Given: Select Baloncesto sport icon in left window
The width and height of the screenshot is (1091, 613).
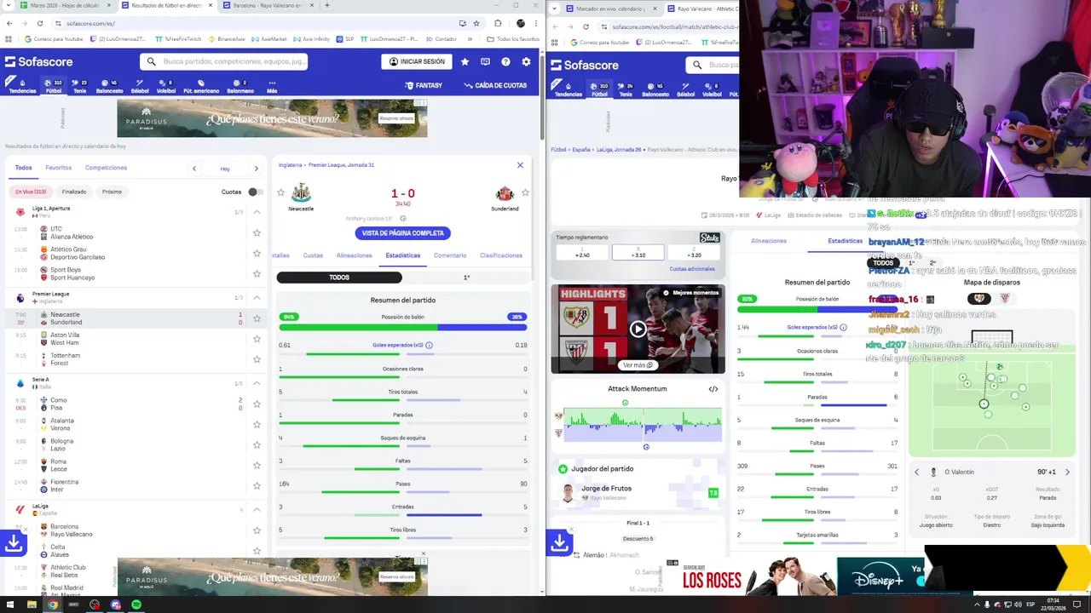Looking at the screenshot, I should point(109,86).
